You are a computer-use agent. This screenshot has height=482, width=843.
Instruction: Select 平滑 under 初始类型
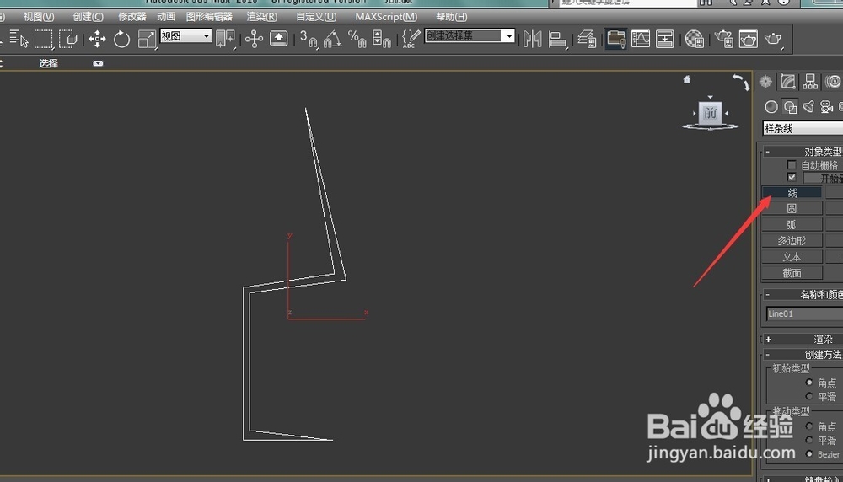[809, 396]
